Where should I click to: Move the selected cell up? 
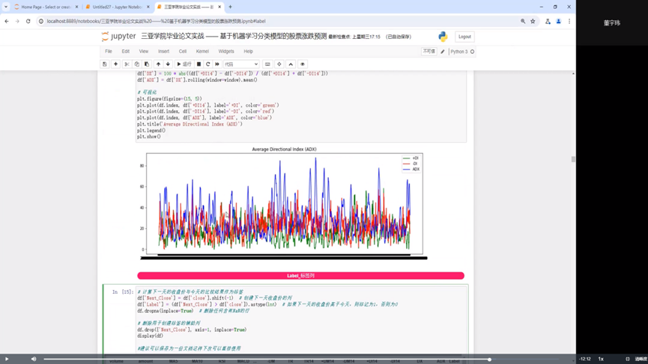tap(158, 64)
